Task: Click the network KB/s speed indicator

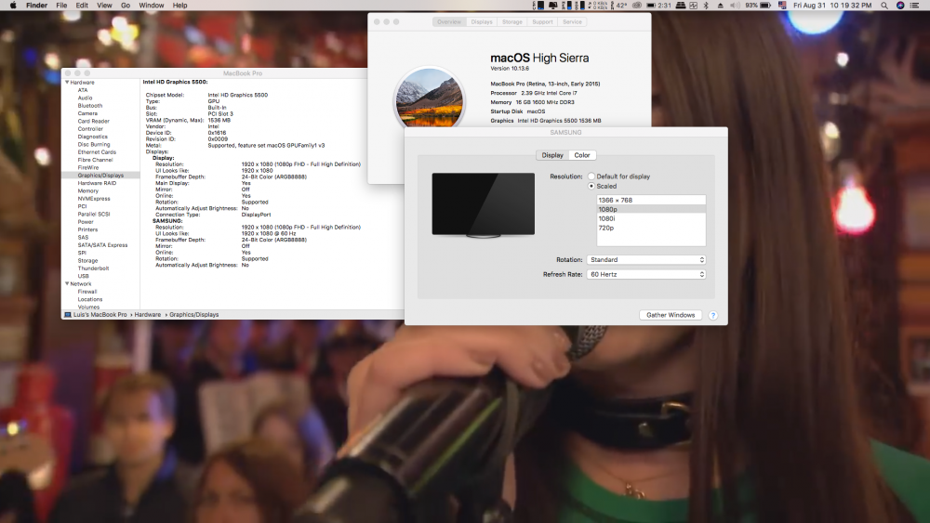Action: [x=597, y=6]
